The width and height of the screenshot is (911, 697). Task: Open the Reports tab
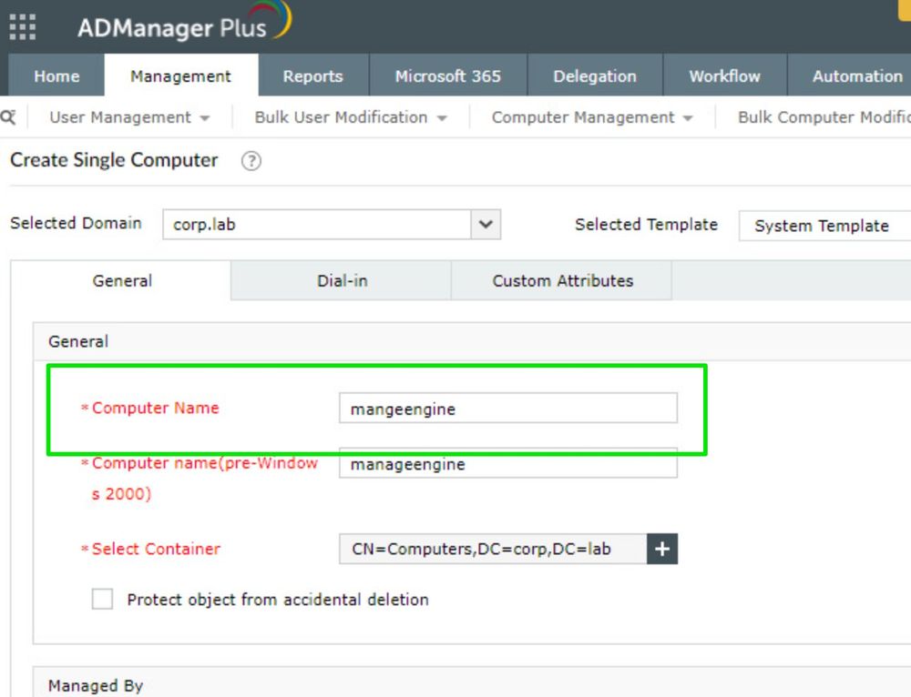tap(313, 76)
